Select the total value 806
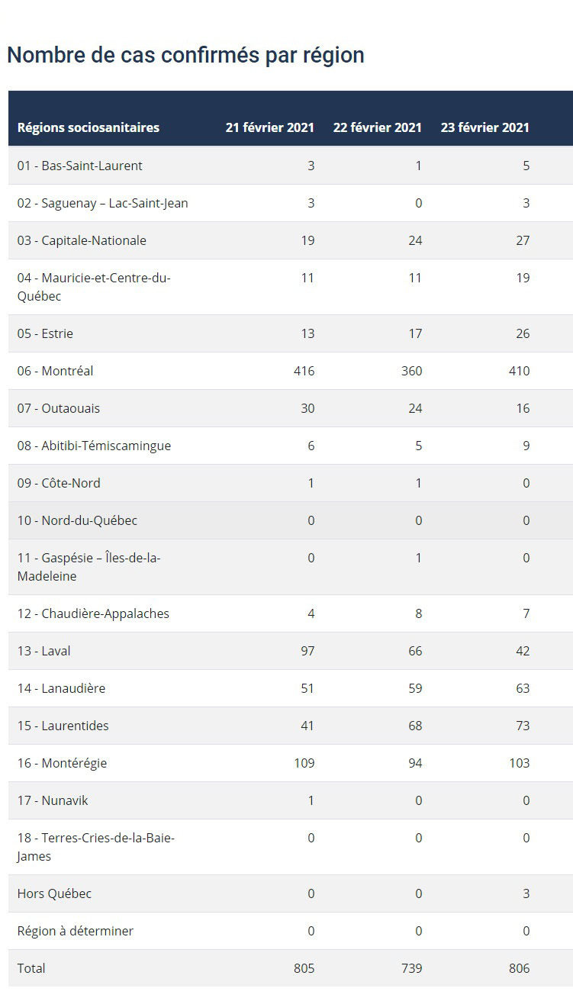This screenshot has width=573, height=998. 519,968
